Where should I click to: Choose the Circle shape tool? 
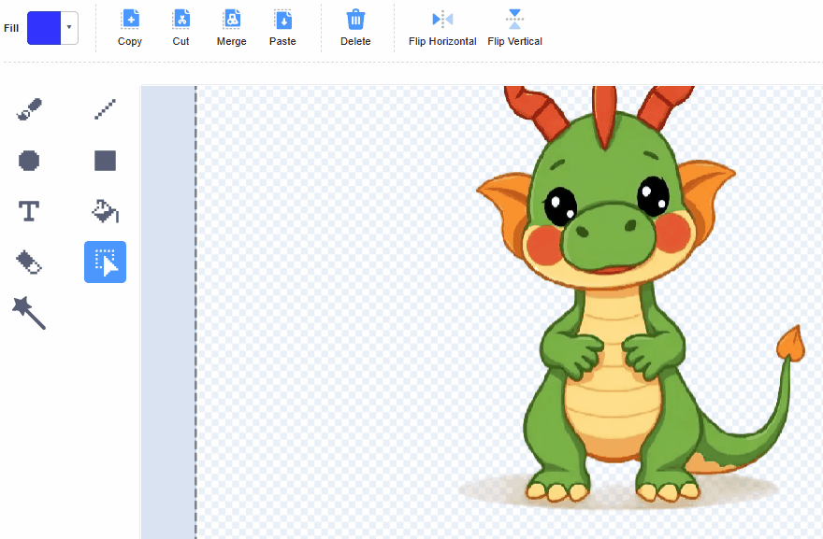(29, 161)
